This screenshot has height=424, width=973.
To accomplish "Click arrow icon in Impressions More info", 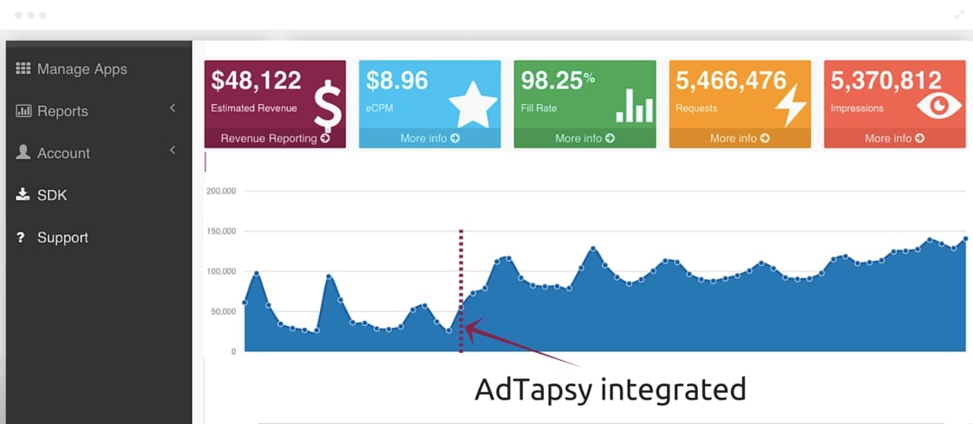I will point(919,139).
